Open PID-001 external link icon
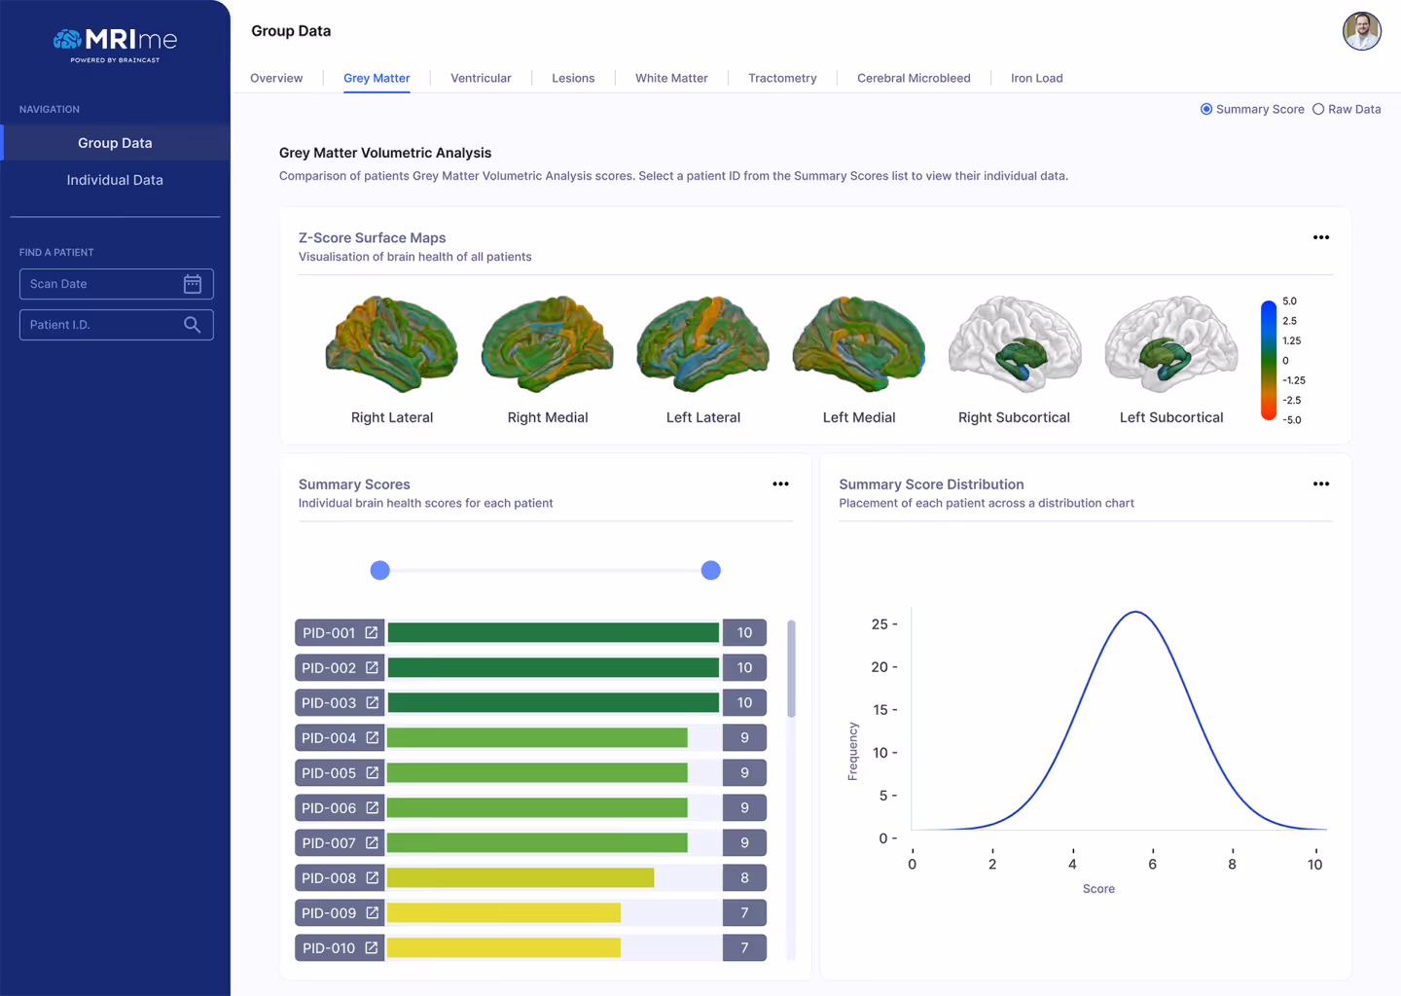1401x996 pixels. pyautogui.click(x=371, y=633)
